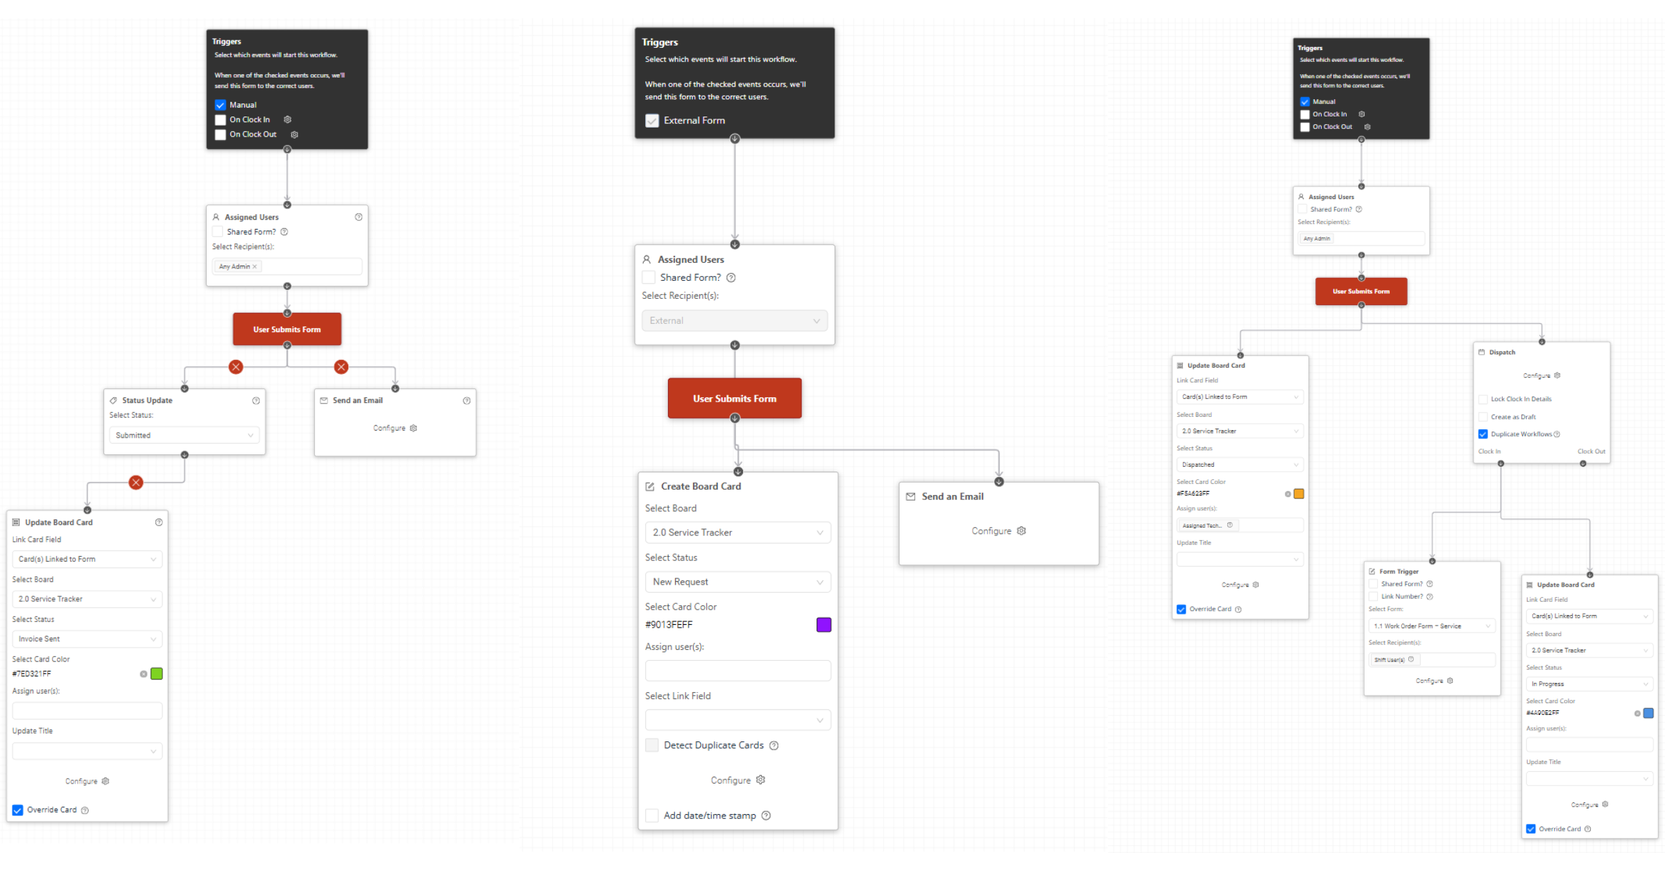Click Configure gear in Dispatch card
The width and height of the screenshot is (1665, 871).
[1557, 375]
